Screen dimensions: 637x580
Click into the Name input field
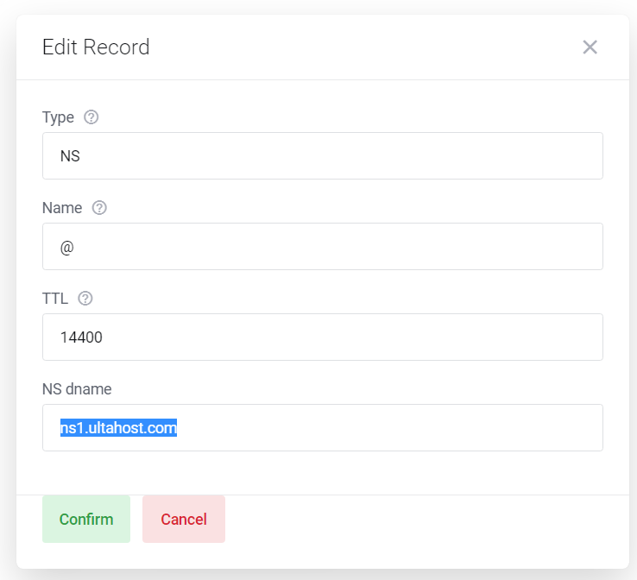point(322,247)
